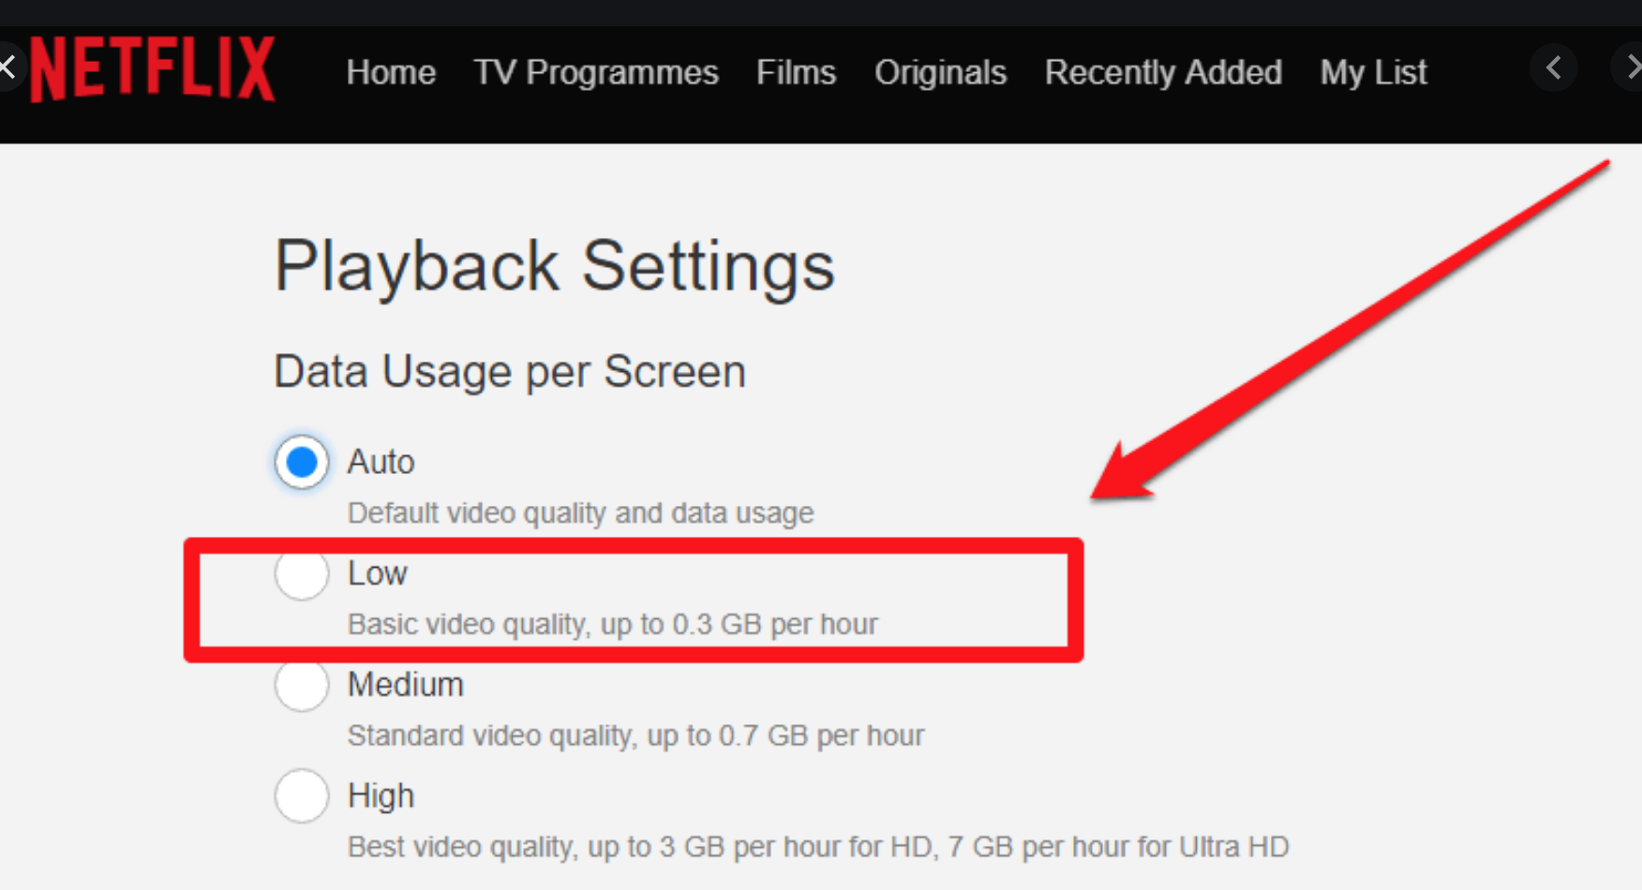1642x890 pixels.
Task: Click the right chevron arrow in header
Action: (x=1631, y=68)
